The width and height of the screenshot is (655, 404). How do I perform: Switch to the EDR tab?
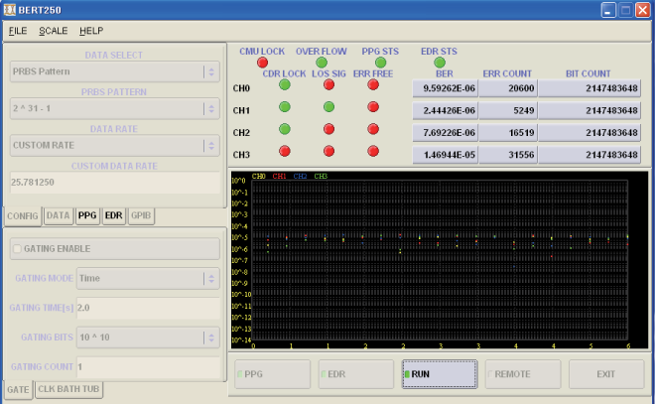pyautogui.click(x=113, y=216)
